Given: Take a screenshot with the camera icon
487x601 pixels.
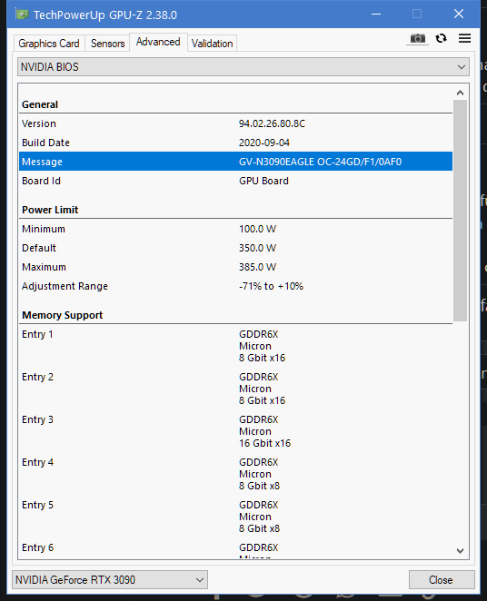Looking at the screenshot, I should pos(418,38).
